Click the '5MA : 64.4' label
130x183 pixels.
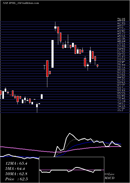click(x=15, y=169)
